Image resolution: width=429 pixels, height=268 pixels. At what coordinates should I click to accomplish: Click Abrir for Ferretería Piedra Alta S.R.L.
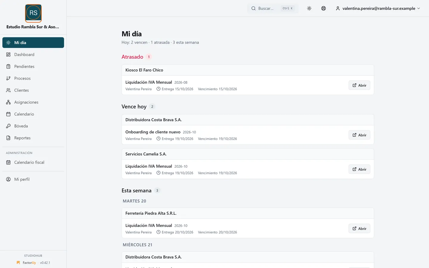(359, 228)
